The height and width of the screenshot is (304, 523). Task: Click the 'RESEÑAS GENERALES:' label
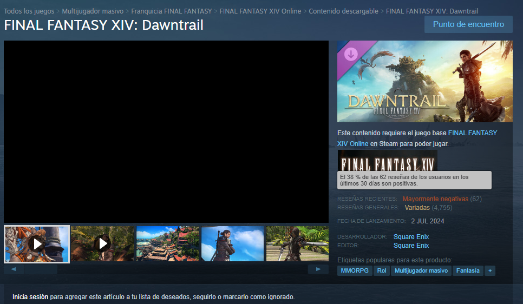click(x=368, y=208)
